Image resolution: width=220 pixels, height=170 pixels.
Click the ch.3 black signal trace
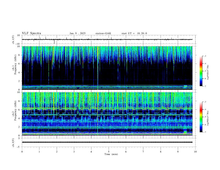pyautogui.click(x=107, y=142)
